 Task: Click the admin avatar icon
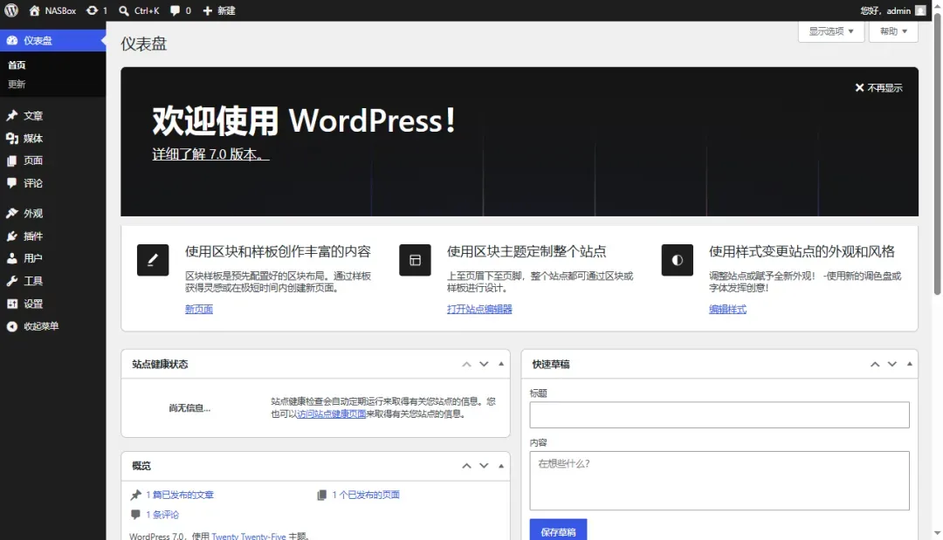[x=920, y=10]
